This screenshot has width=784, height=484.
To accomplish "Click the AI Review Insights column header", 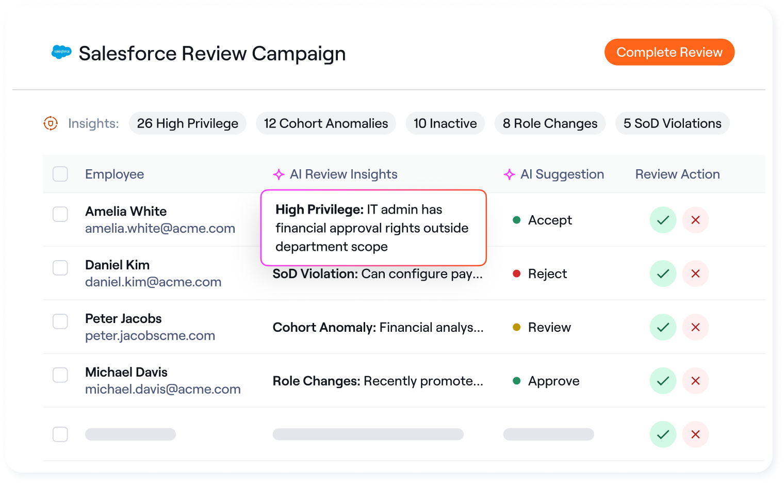I will [x=344, y=174].
